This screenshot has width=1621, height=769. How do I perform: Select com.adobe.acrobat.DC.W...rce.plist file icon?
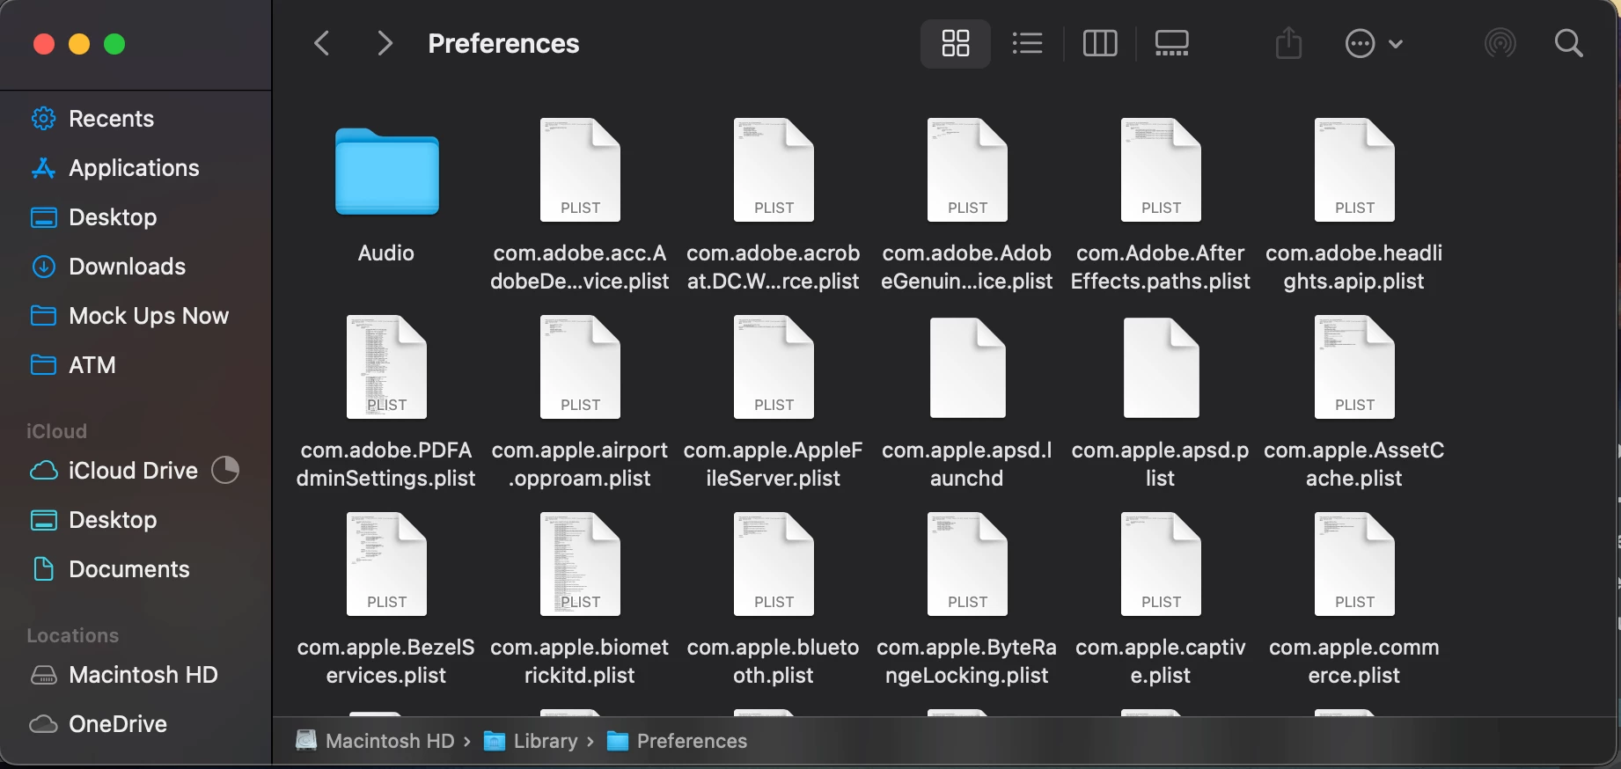coord(774,170)
